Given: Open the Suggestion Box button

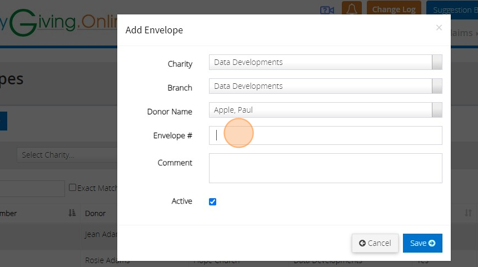Looking at the screenshot, I should [451, 9].
